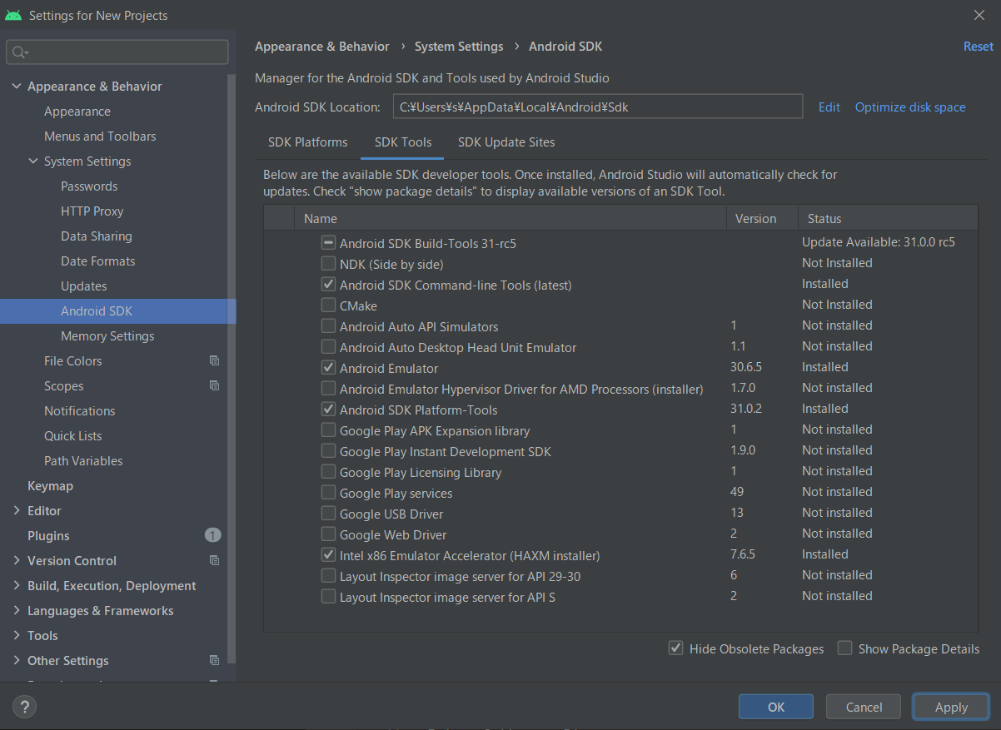Image resolution: width=1001 pixels, height=730 pixels.
Task: Uncheck Intel x86 Emulator Accelerator (HAXM installer)
Action: 328,555
